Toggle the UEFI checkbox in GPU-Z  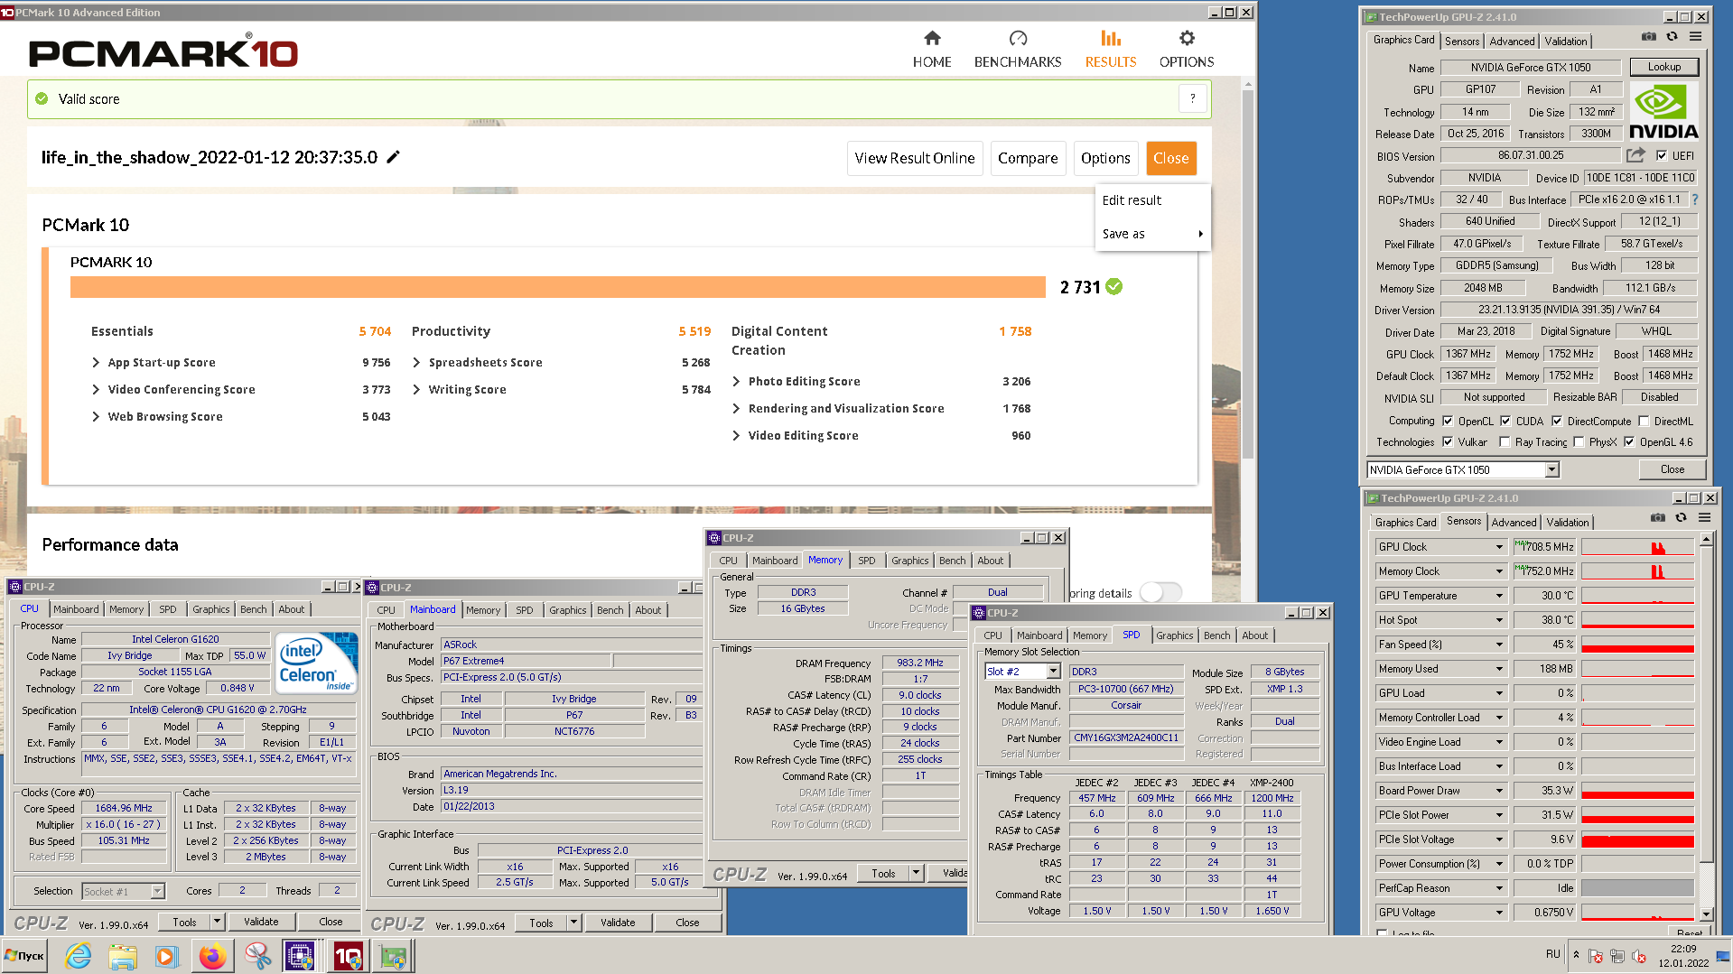(1662, 155)
